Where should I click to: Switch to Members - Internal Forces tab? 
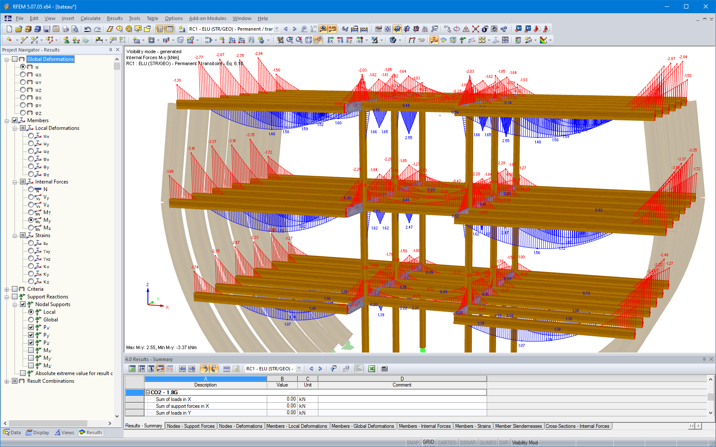click(x=424, y=426)
